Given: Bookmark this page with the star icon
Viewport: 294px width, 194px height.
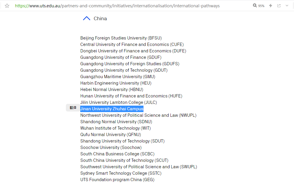Looking at the screenshot, I should point(7,6).
